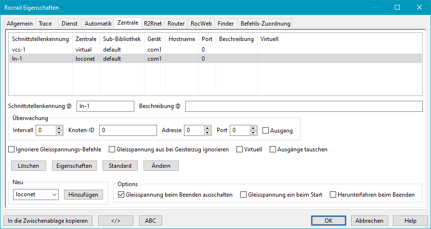The height and width of the screenshot is (229, 431).
Task: Open the Neu loconet dropdown
Action: click(x=35, y=195)
